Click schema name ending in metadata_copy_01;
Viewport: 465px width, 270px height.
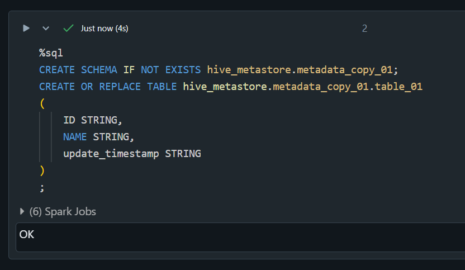303,70
